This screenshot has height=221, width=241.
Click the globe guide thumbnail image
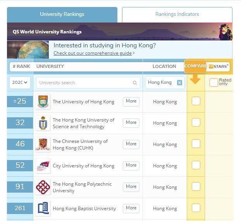[28, 50]
